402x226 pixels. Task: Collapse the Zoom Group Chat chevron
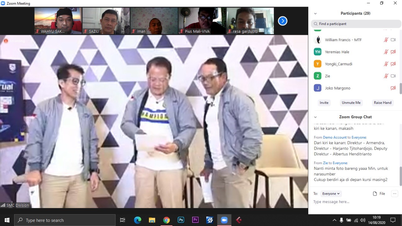point(315,117)
